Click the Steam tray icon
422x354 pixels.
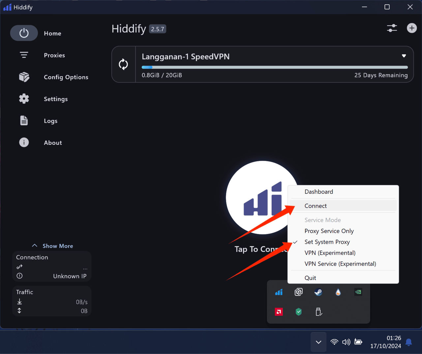(x=318, y=292)
